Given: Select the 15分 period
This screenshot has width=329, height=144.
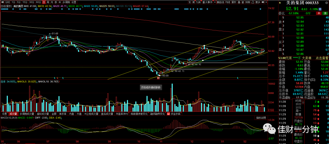Looking at the screenshot, I should (25, 2).
